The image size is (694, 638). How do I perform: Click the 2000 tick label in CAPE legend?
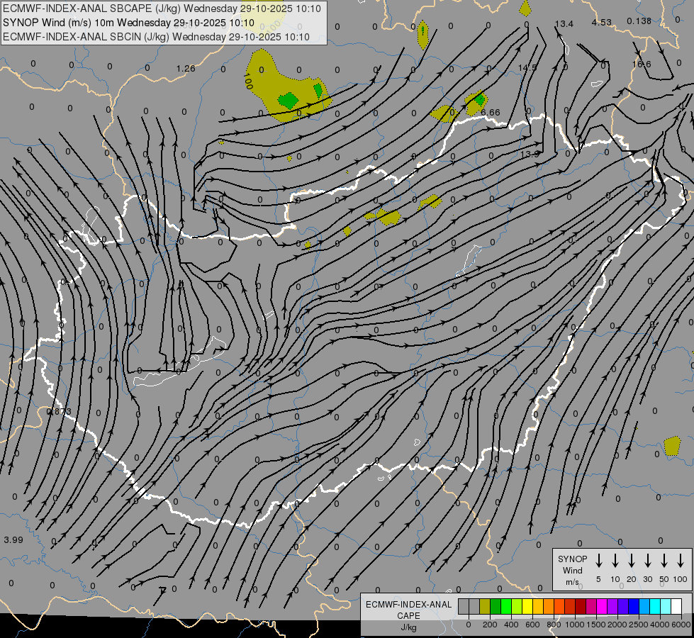(617, 625)
